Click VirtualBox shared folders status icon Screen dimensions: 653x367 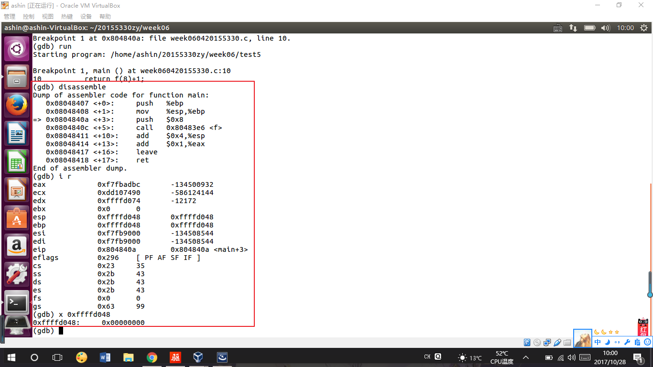click(x=567, y=343)
